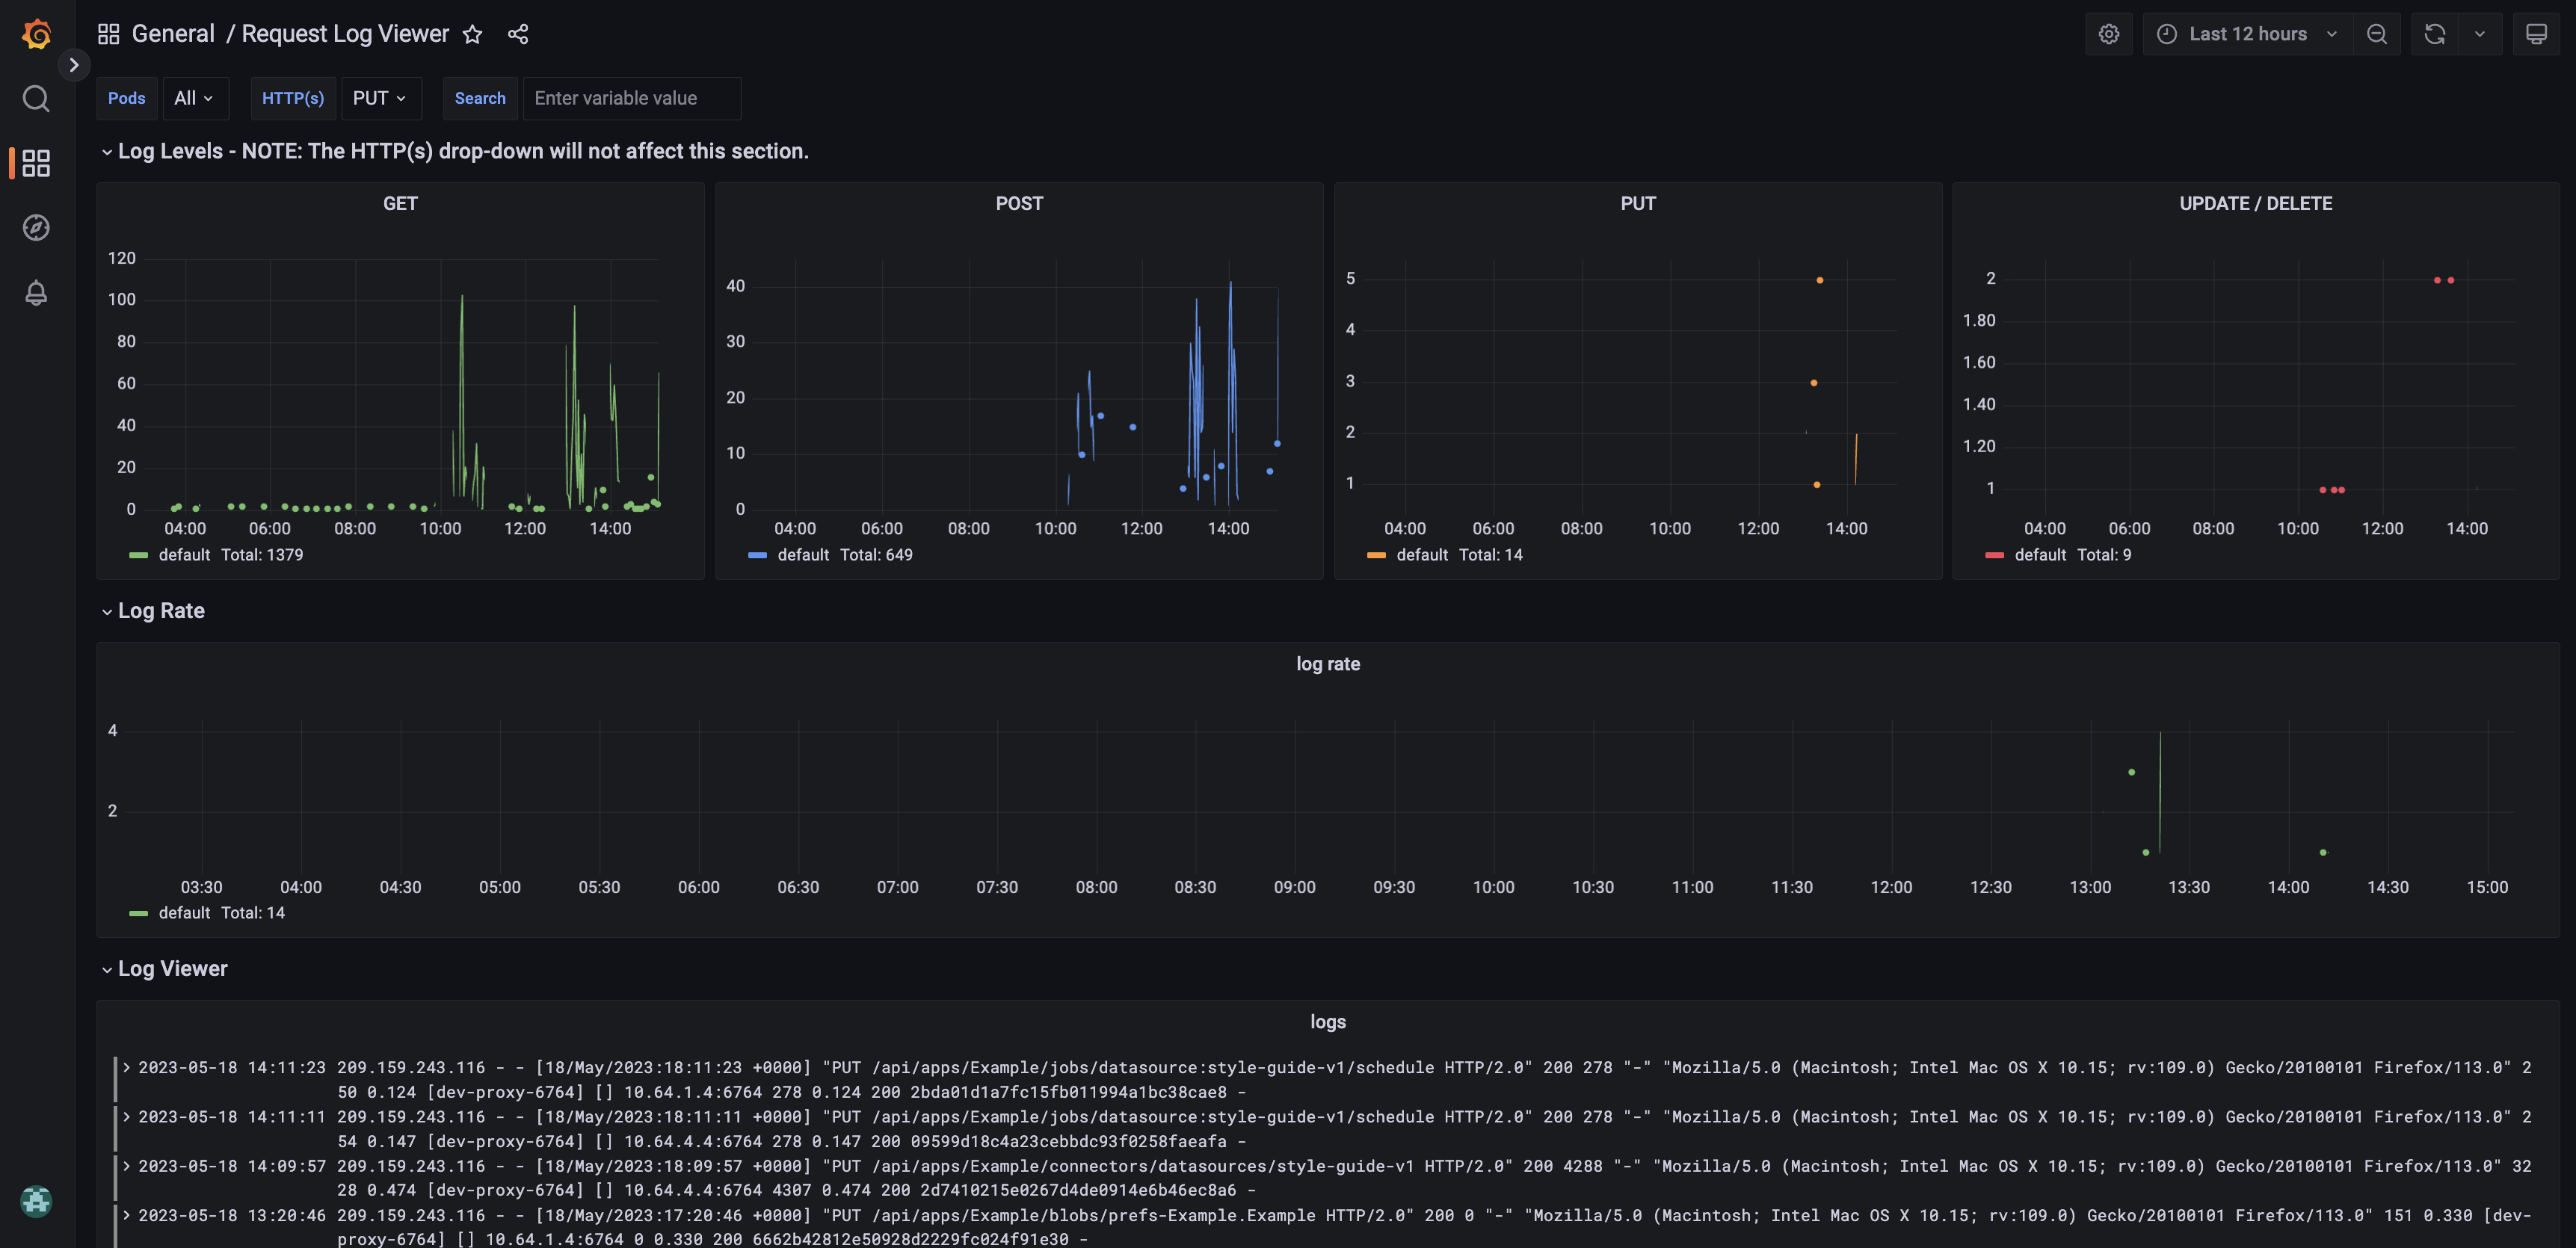This screenshot has width=2576, height=1248.
Task: Toggle the default series in the log rate legend
Action: pos(184,912)
